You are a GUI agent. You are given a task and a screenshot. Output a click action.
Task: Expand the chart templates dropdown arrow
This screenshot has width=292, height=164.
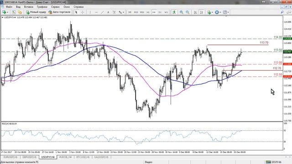228,12
